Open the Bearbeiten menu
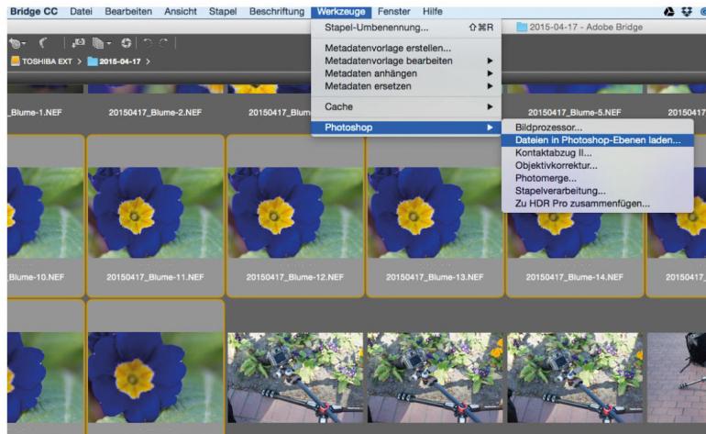 click(128, 11)
